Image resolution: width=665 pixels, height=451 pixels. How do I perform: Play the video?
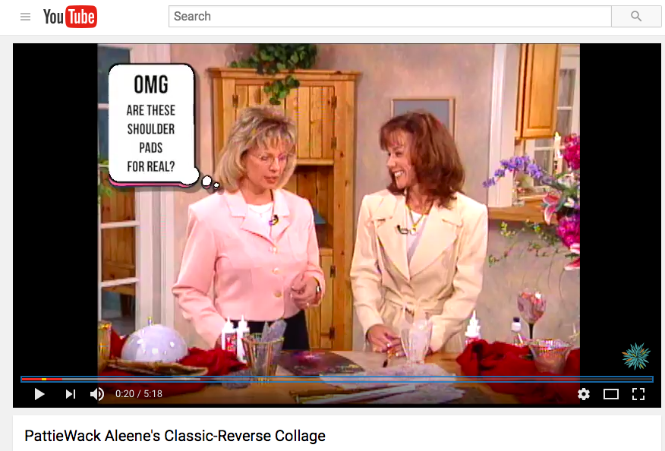point(39,394)
